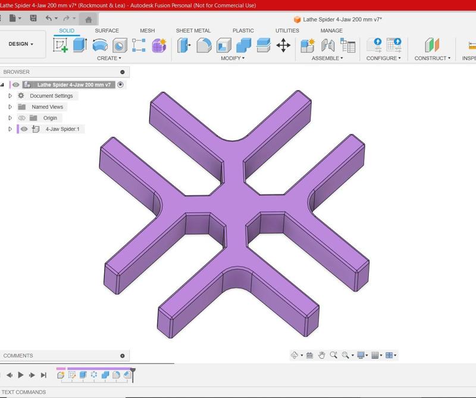Screen dimensions: 476x398
Task: Switch to the SOLID tab
Action: 67,31
